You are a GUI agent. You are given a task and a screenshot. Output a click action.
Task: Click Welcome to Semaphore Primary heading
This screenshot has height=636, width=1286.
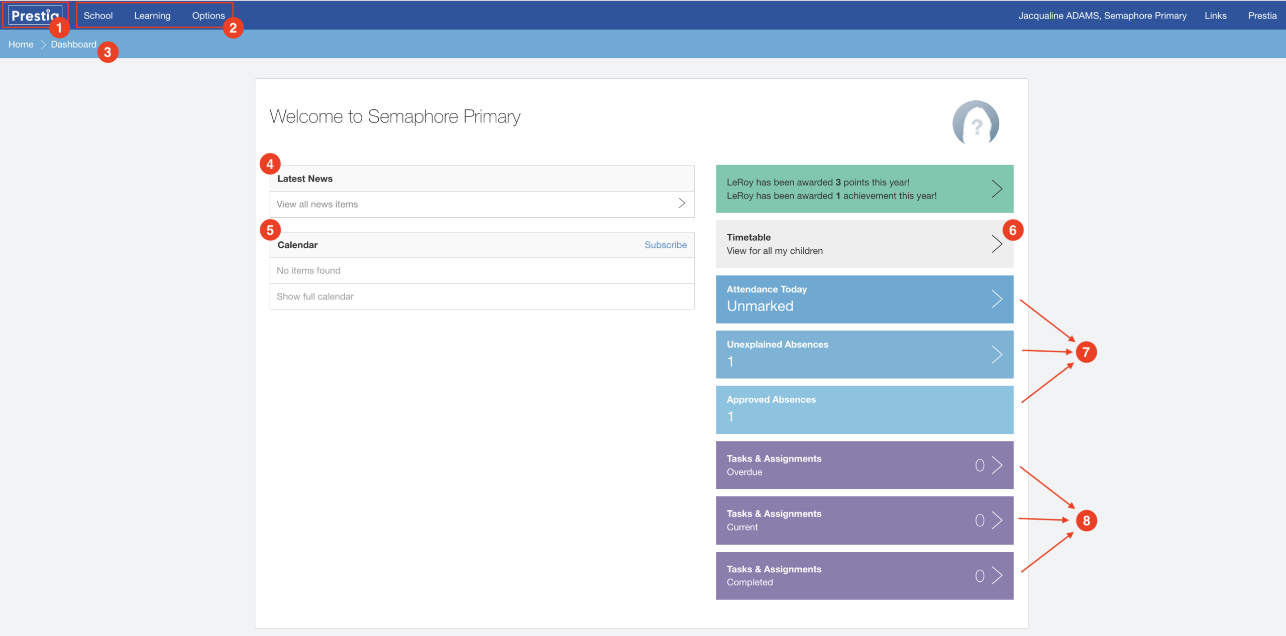tap(395, 117)
